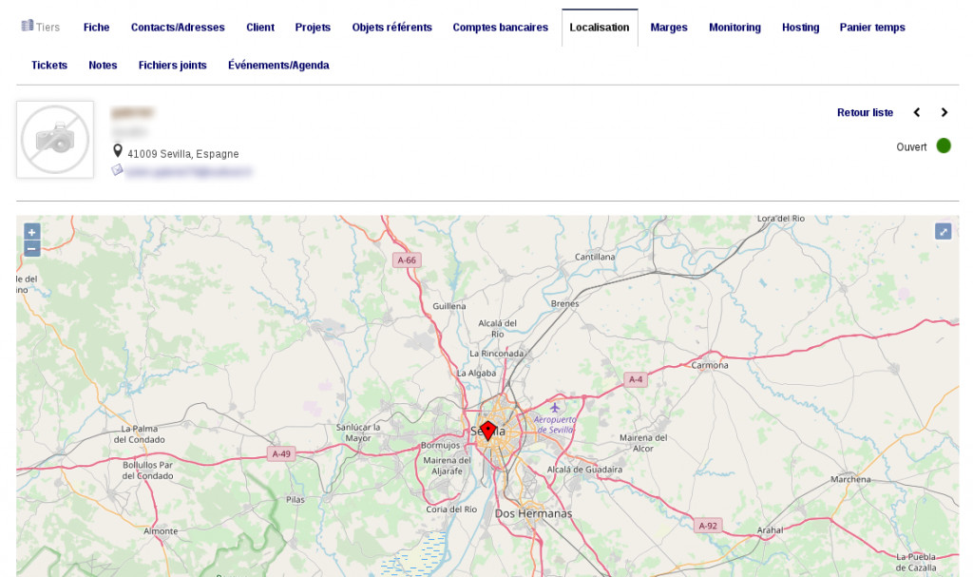Click the Brenes label on the map
Image resolution: width=973 pixels, height=577 pixels.
point(564,304)
